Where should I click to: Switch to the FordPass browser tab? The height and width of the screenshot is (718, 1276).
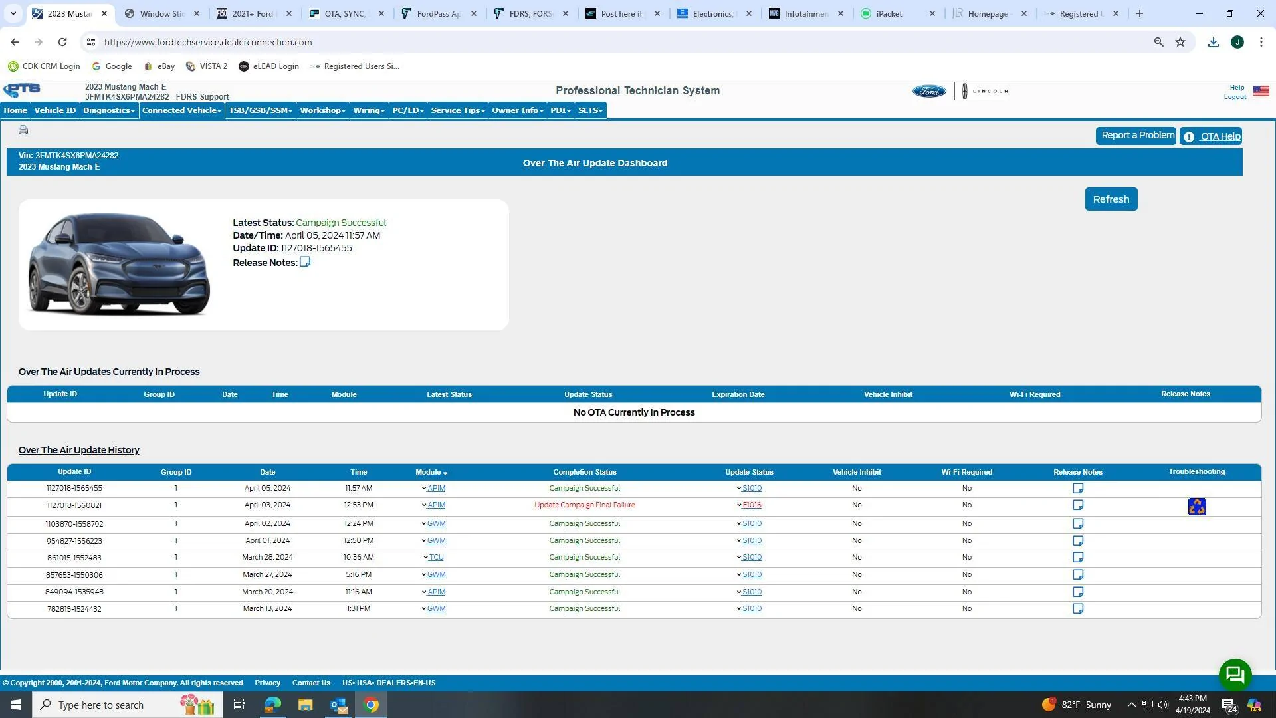point(439,13)
